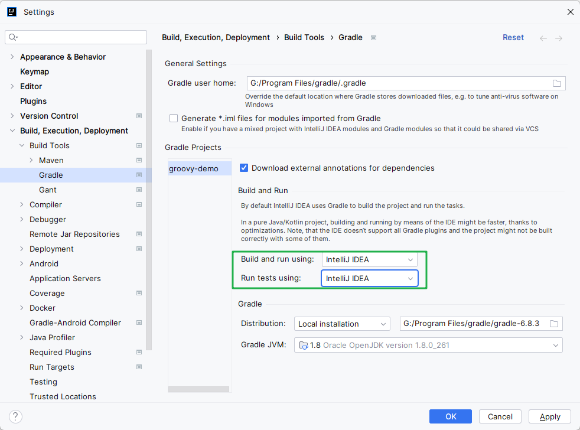Enable Generate *.iml files checkbox
The height and width of the screenshot is (430, 580).
point(174,118)
